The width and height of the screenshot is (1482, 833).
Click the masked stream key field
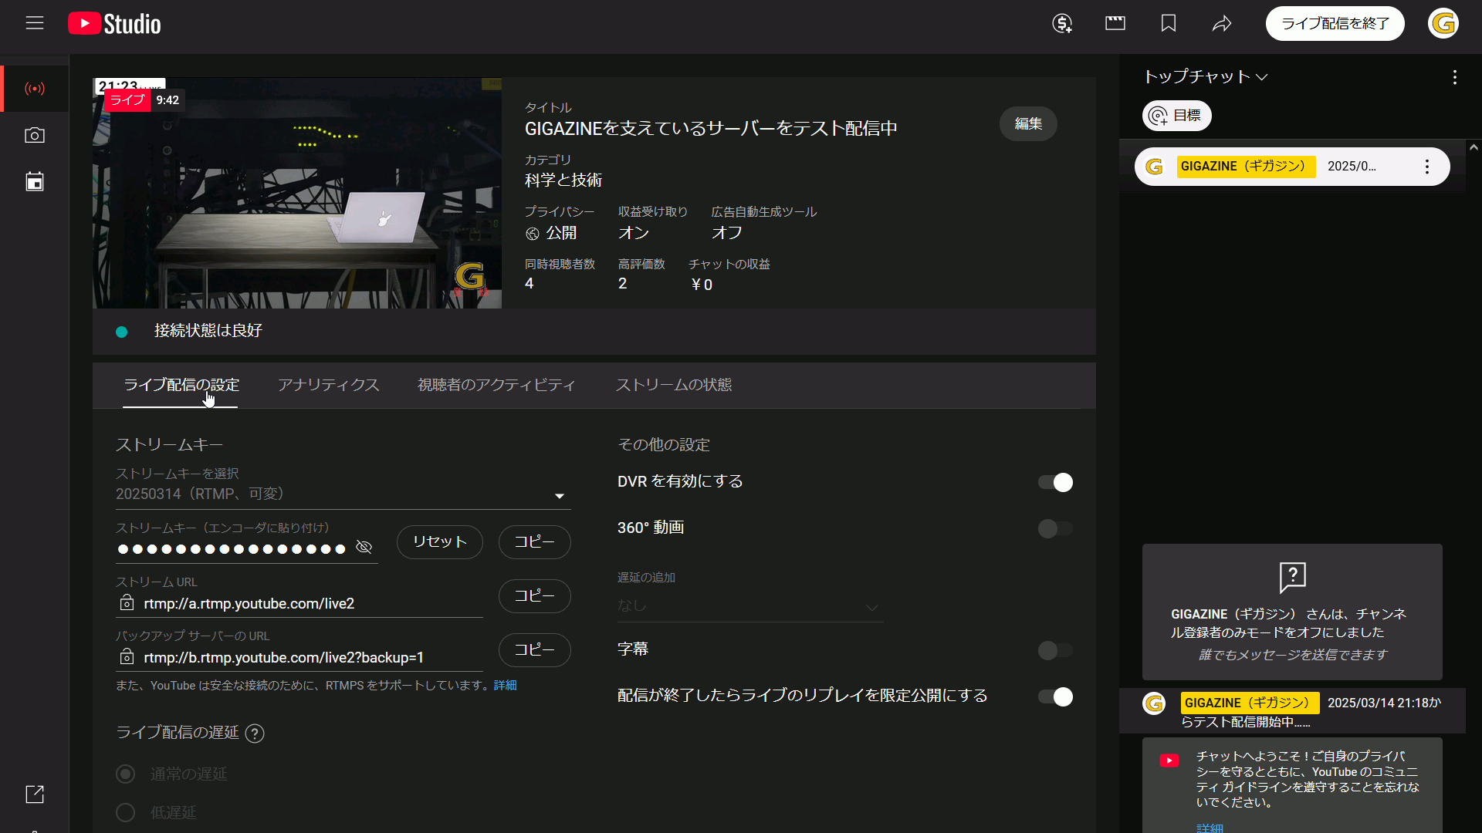(x=232, y=549)
